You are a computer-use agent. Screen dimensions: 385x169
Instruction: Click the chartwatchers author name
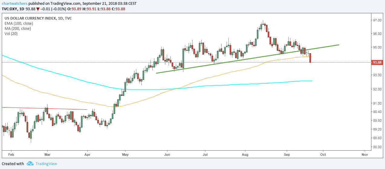pyautogui.click(x=14, y=4)
